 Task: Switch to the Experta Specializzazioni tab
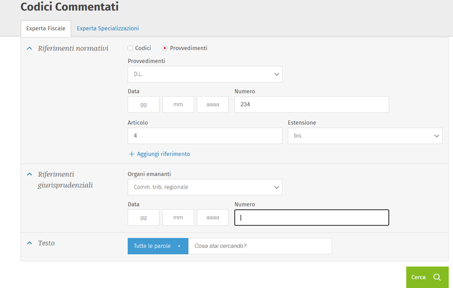click(108, 28)
